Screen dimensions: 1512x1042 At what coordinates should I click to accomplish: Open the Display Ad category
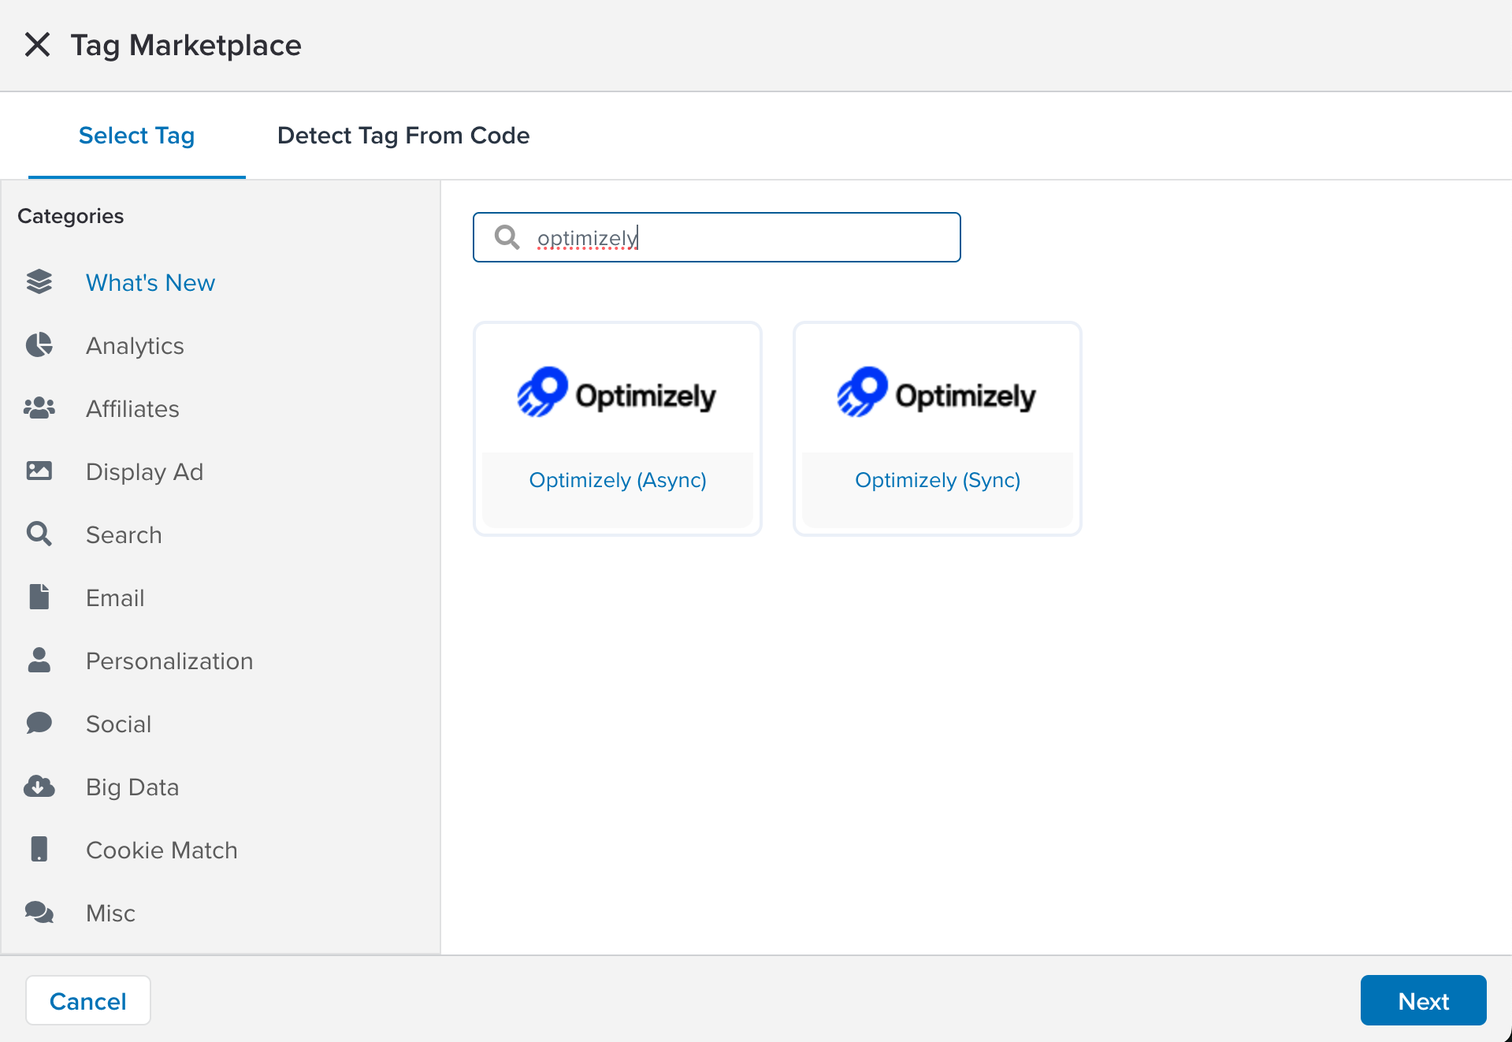144,471
